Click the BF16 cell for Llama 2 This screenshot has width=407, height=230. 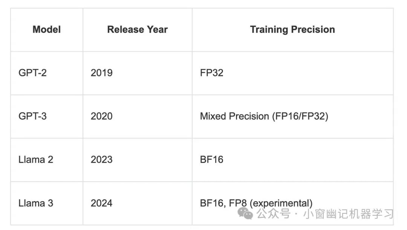pos(292,160)
